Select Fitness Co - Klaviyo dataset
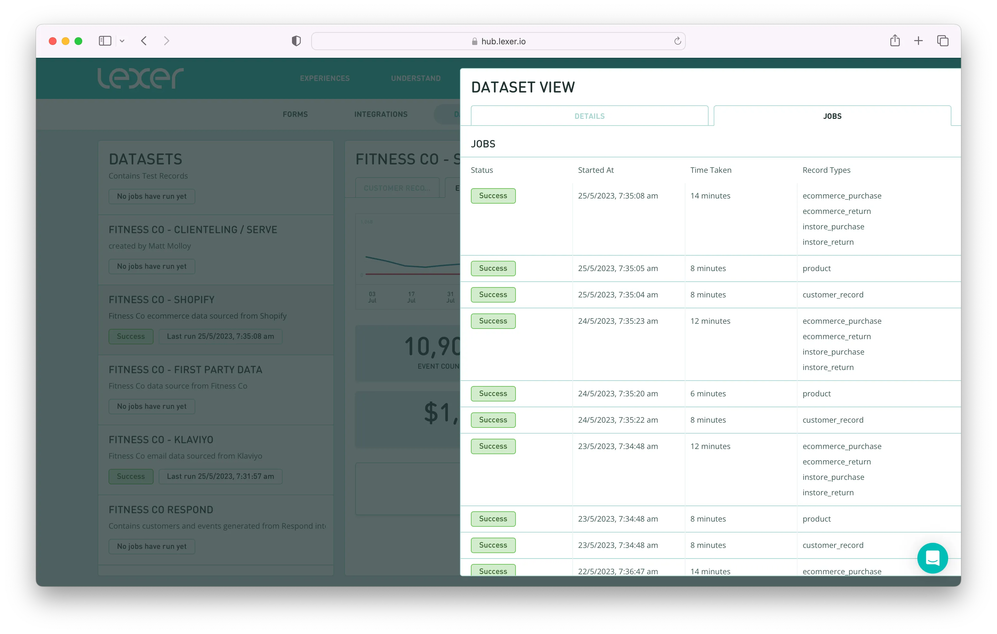 pyautogui.click(x=161, y=440)
